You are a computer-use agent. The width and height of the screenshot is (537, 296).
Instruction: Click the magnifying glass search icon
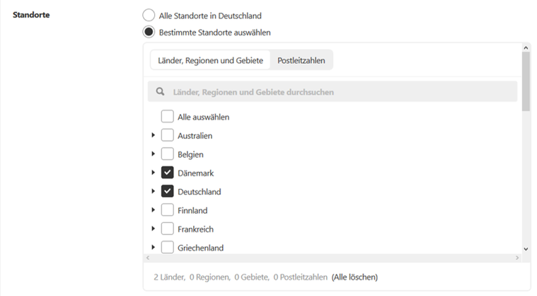[160, 91]
